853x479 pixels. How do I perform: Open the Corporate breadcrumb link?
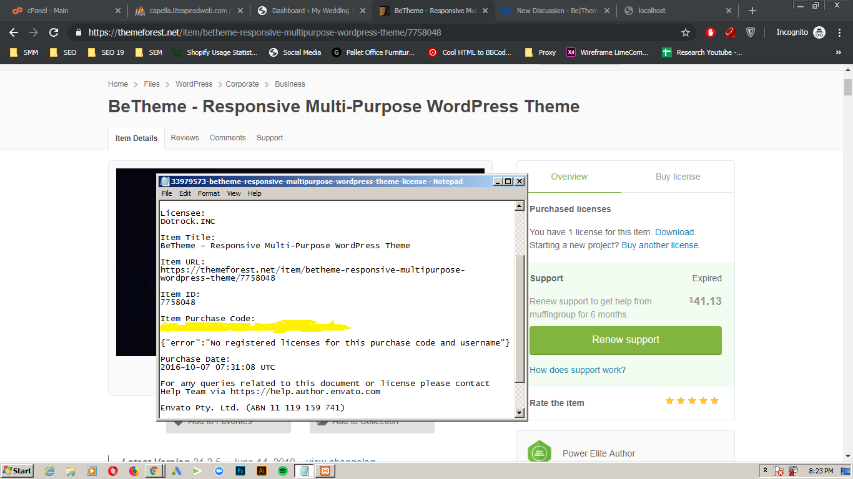242,84
